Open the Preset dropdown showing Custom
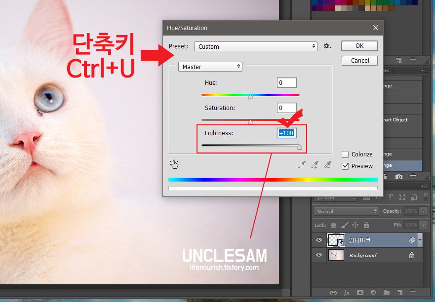 (x=255, y=46)
